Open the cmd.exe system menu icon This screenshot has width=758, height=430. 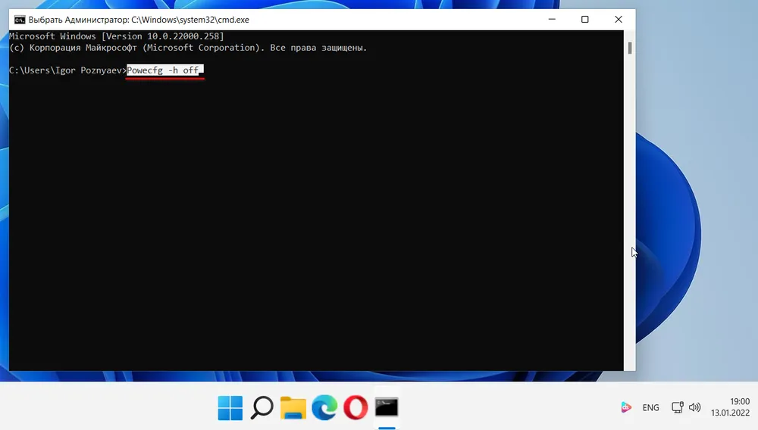[x=20, y=20]
